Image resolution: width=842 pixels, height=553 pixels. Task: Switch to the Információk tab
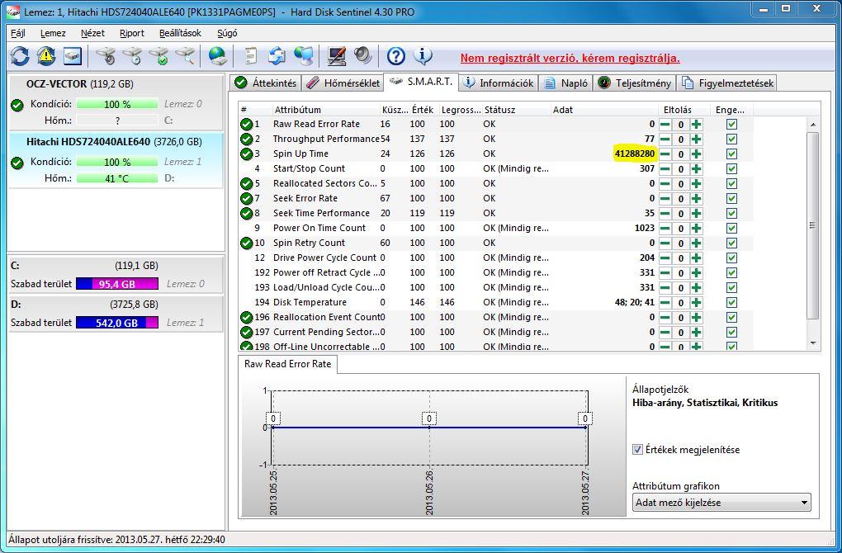[x=498, y=83]
